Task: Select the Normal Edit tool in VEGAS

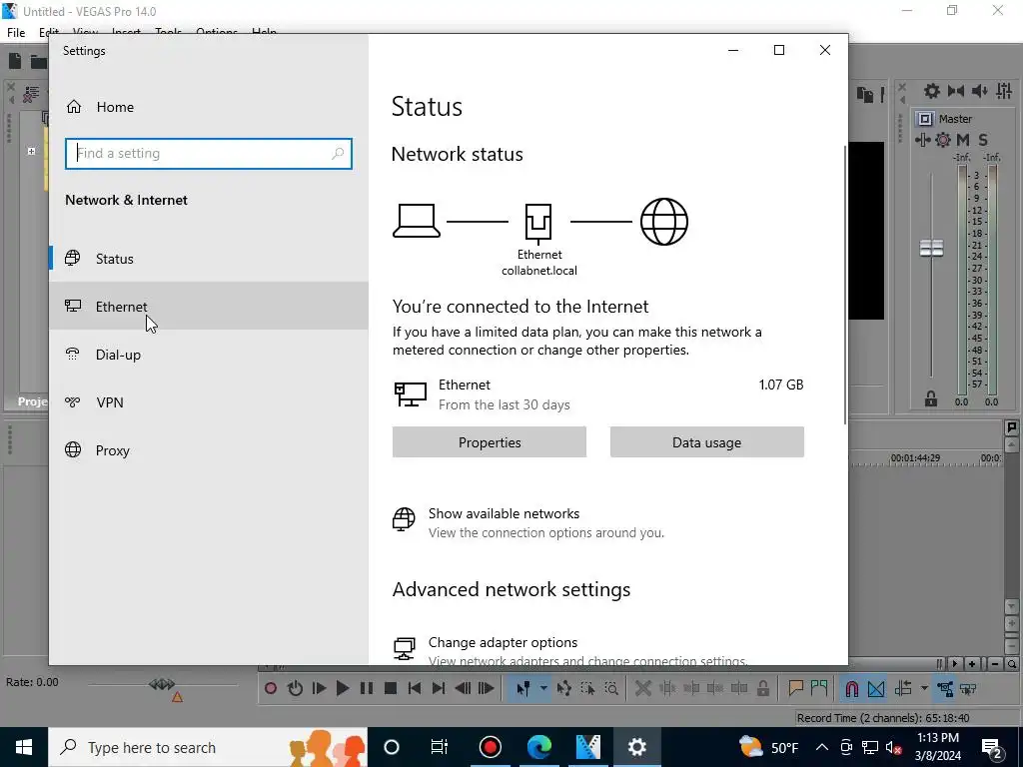Action: 523,688
